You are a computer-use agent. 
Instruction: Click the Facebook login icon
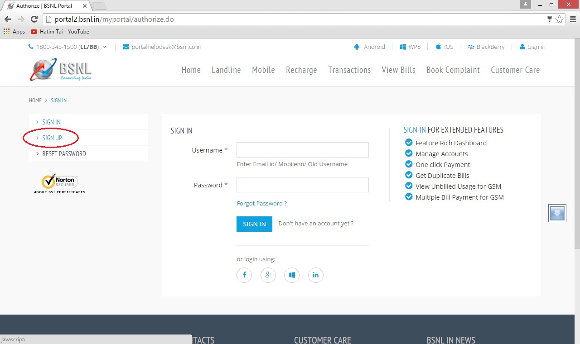pyautogui.click(x=244, y=275)
